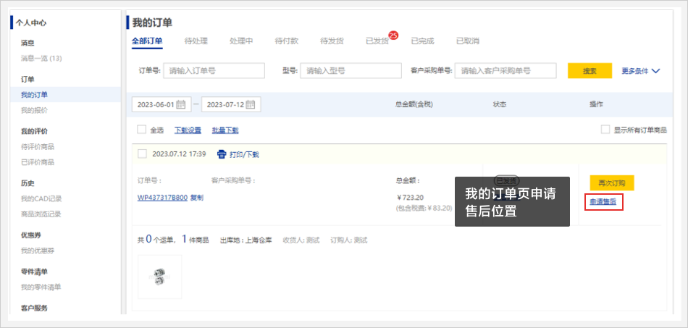Open order number WP437317B800 link
Screen dimensions: 688x328
click(162, 197)
